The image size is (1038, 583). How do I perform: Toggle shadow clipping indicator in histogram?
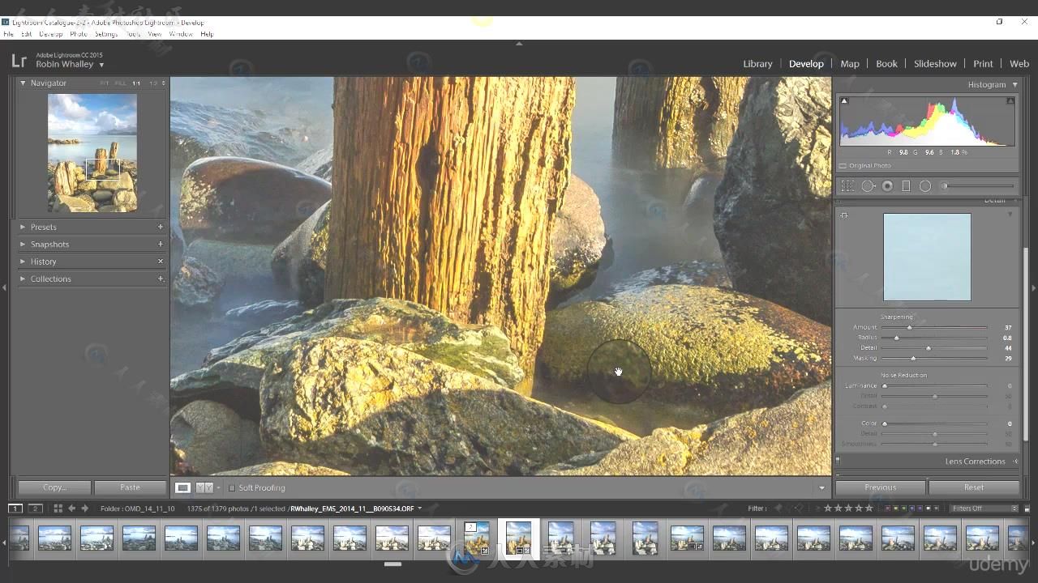pos(844,101)
